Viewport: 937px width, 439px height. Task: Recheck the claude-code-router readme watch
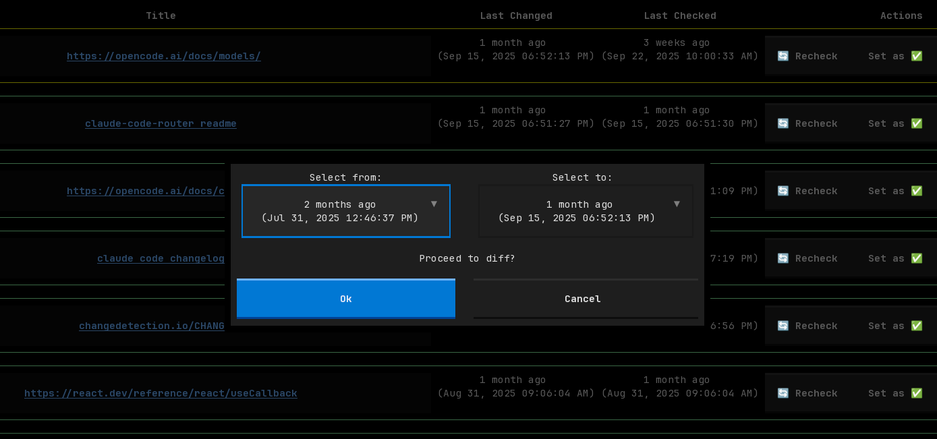pos(807,123)
